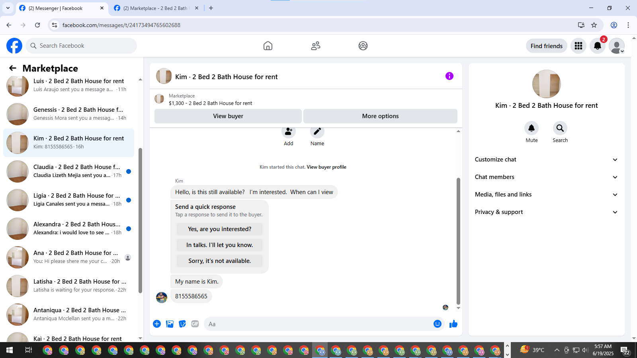Bookmark this page with star icon
Viewport: 637px width, 358px height.
click(x=594, y=25)
